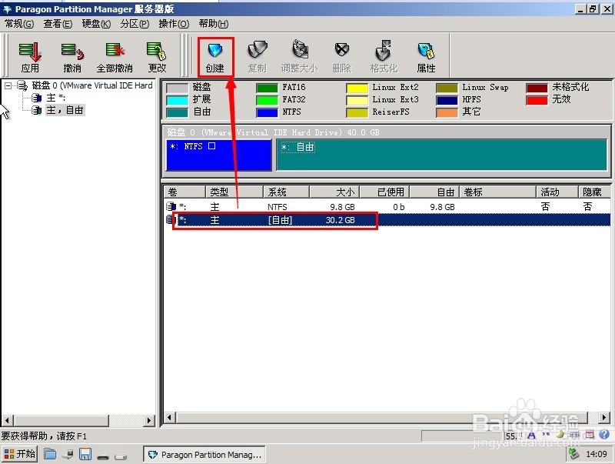This screenshot has width=615, height=464.
Task: Open the 常规(G) menu
Action: pos(19,24)
